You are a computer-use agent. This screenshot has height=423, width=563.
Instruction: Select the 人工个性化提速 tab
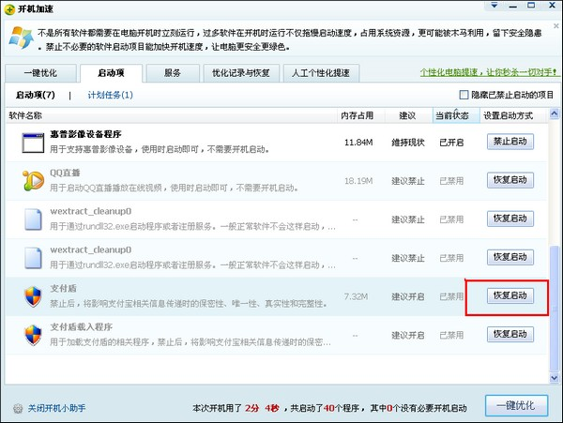click(320, 72)
